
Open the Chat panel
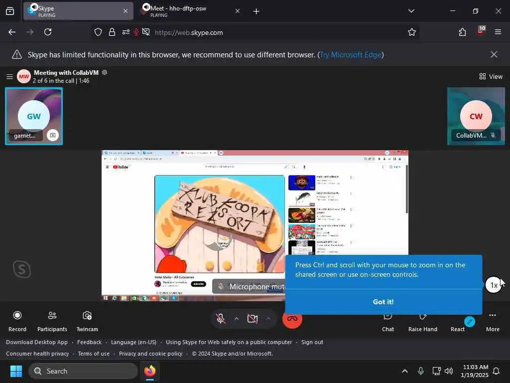[387, 323]
